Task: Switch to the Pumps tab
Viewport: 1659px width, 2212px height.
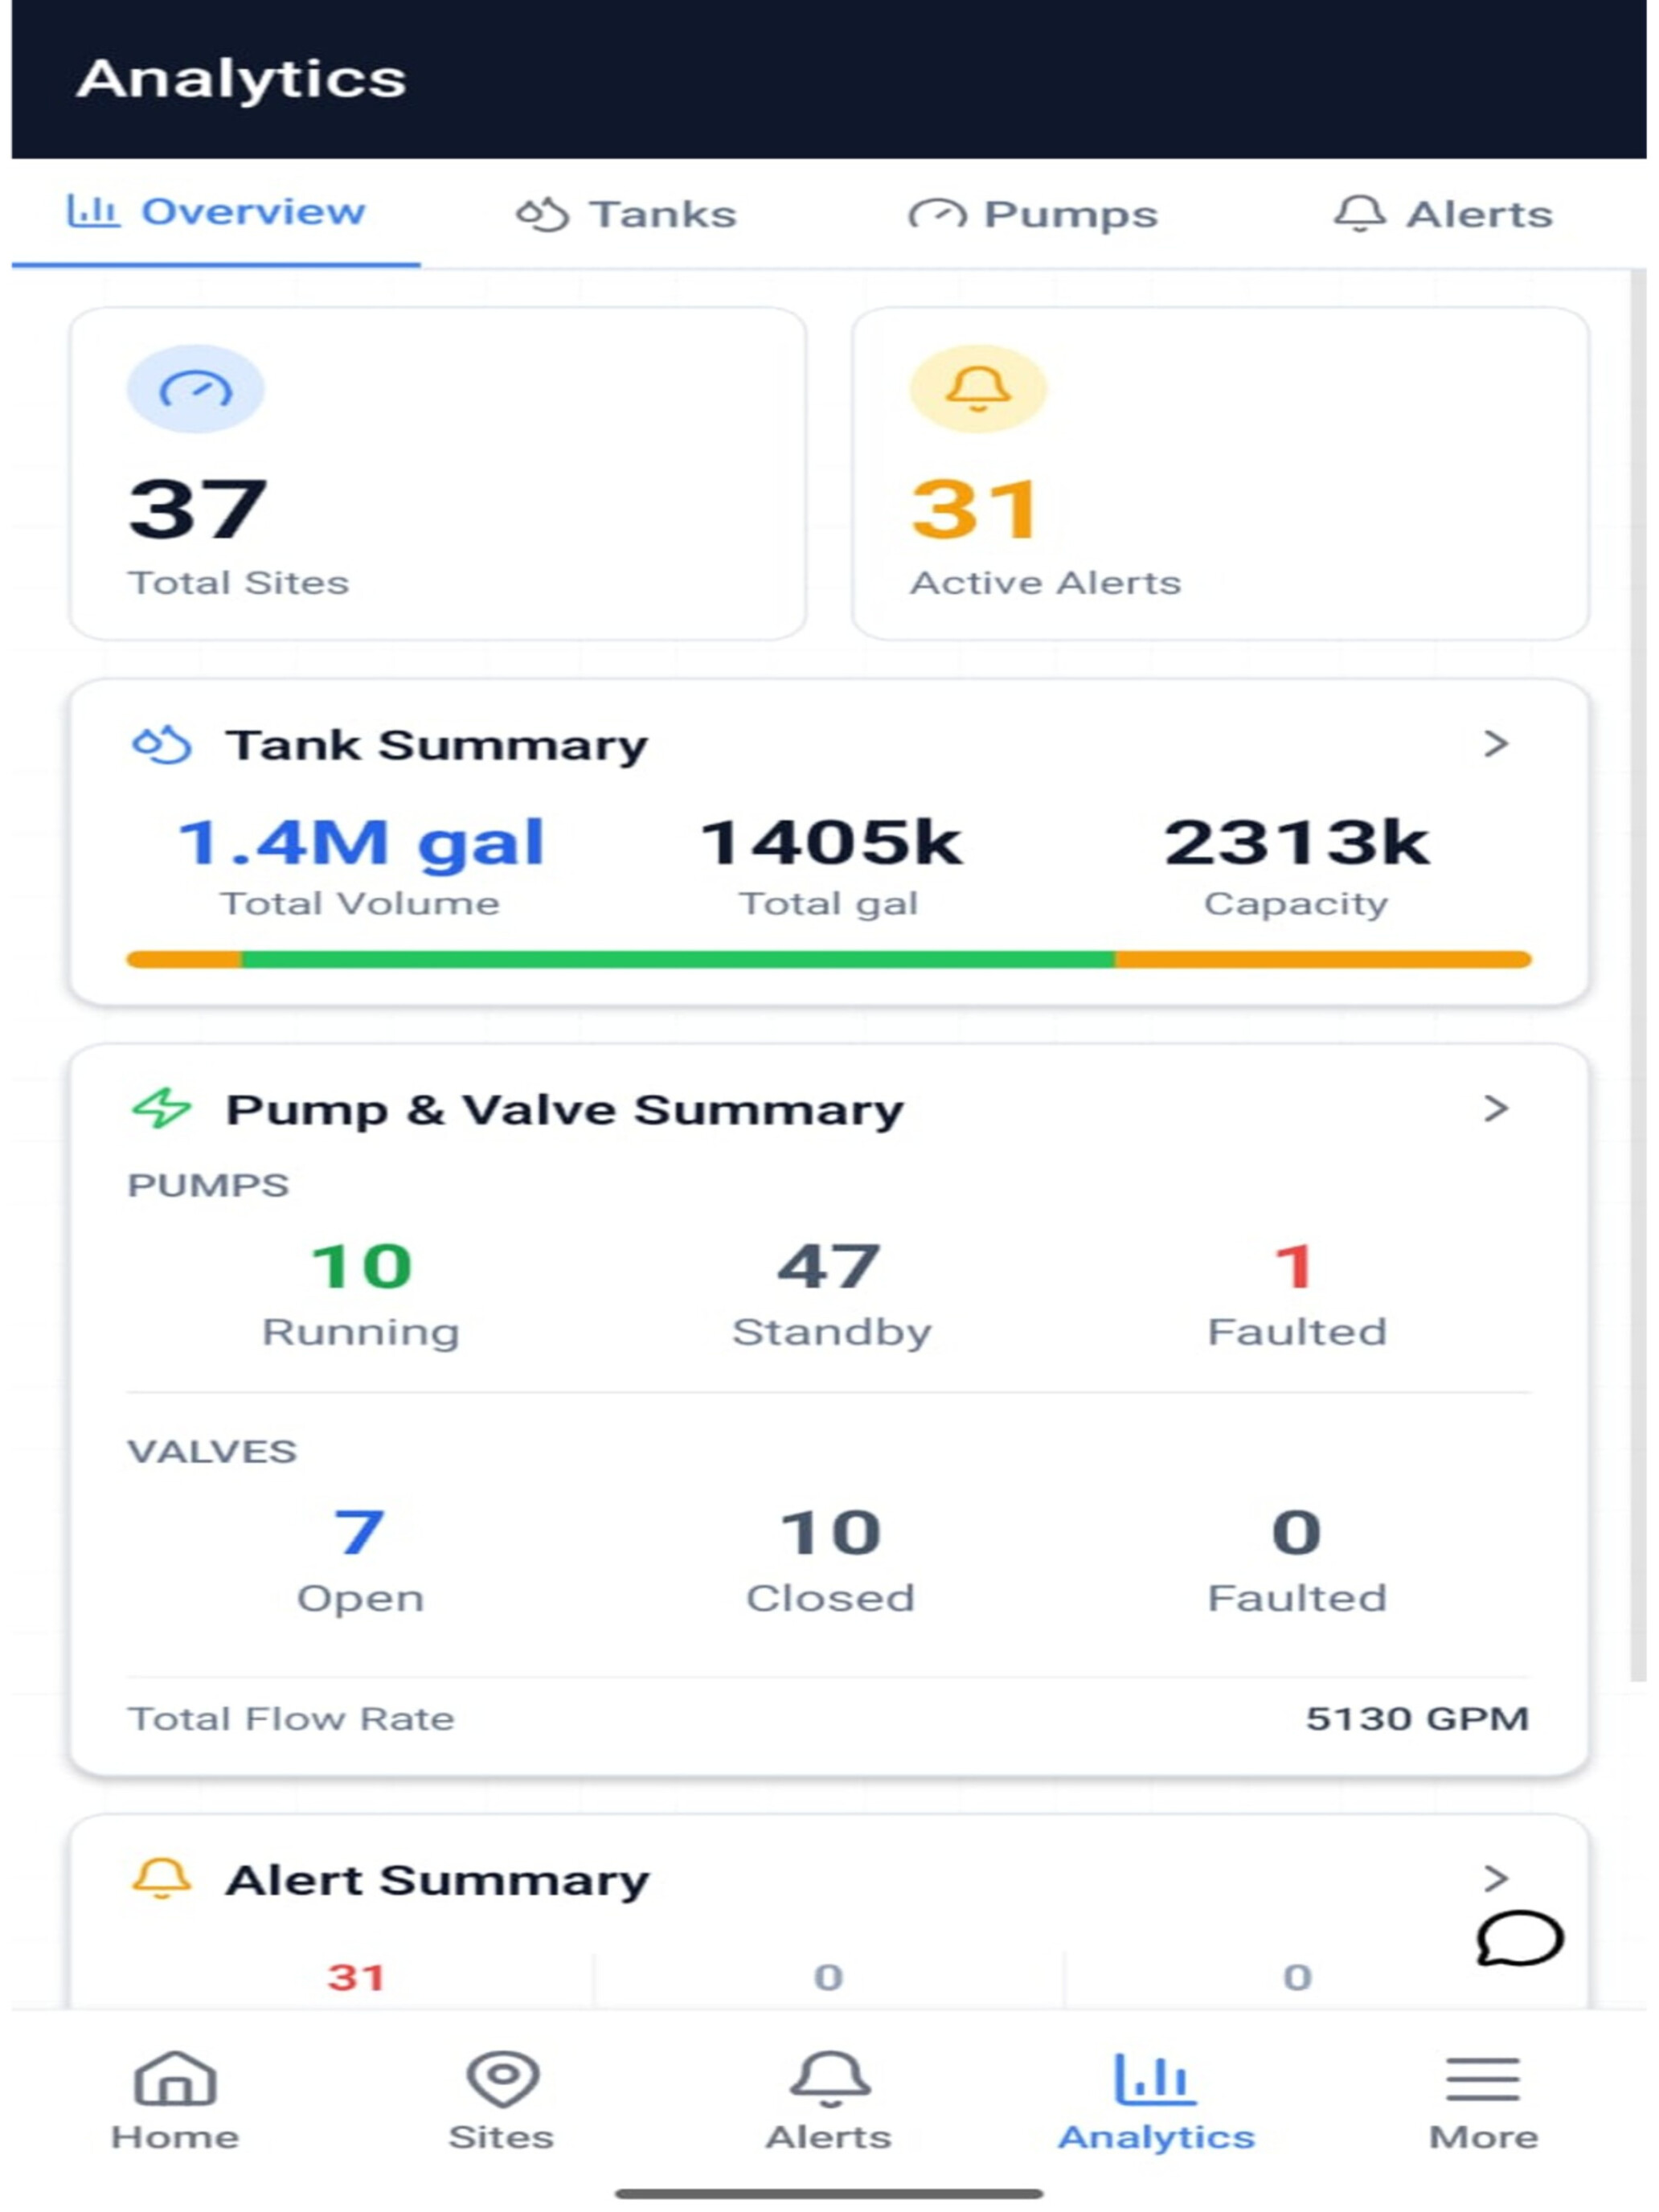Action: pyautogui.click(x=1033, y=214)
